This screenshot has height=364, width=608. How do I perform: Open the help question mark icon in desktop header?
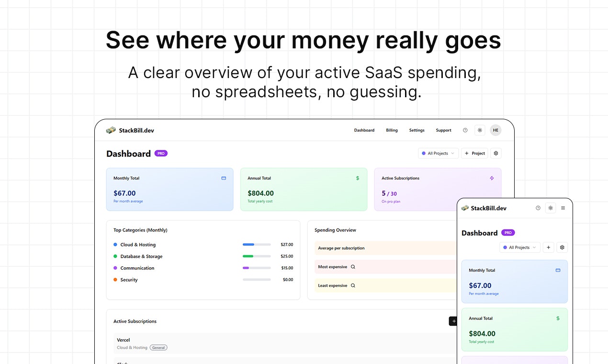point(465,130)
